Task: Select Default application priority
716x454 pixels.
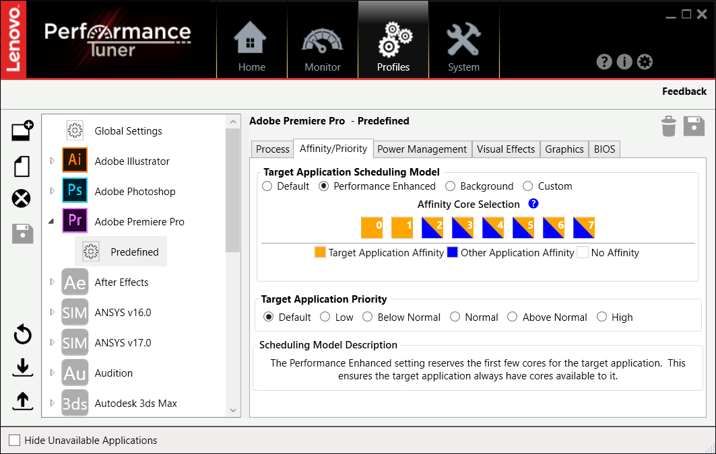Action: pos(287,317)
